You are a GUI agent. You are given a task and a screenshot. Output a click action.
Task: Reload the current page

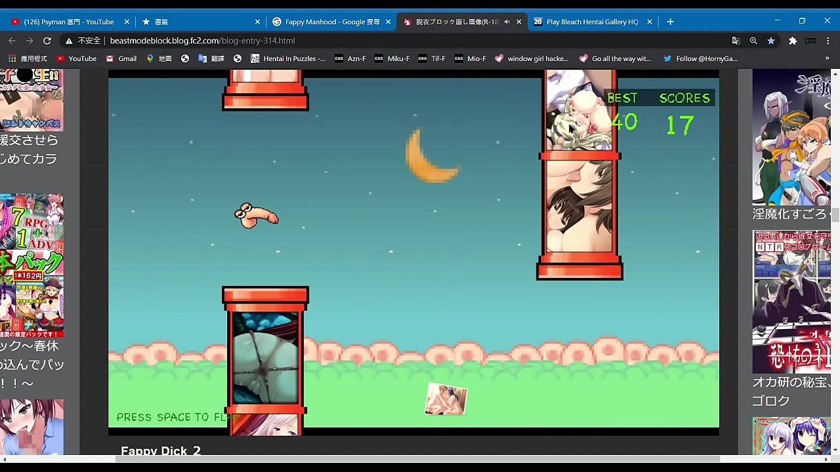click(x=47, y=41)
